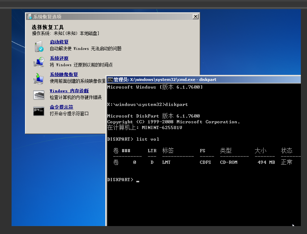
Task: Click the 'Microsoft Windows [版本 6.1.7600]' line
Action: coord(155,87)
